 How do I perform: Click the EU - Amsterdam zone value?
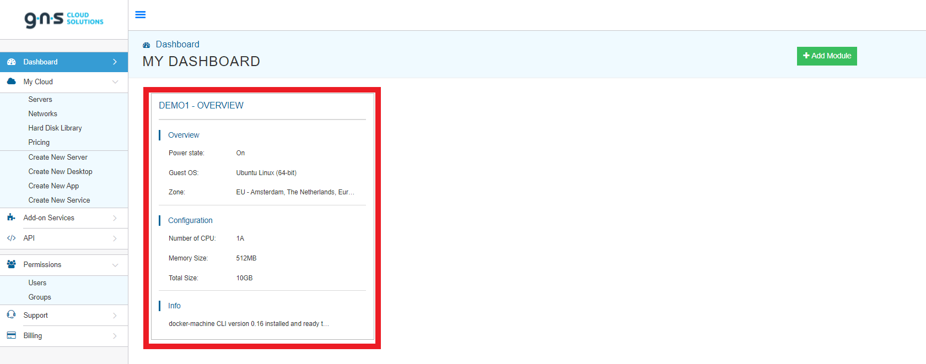pos(295,192)
